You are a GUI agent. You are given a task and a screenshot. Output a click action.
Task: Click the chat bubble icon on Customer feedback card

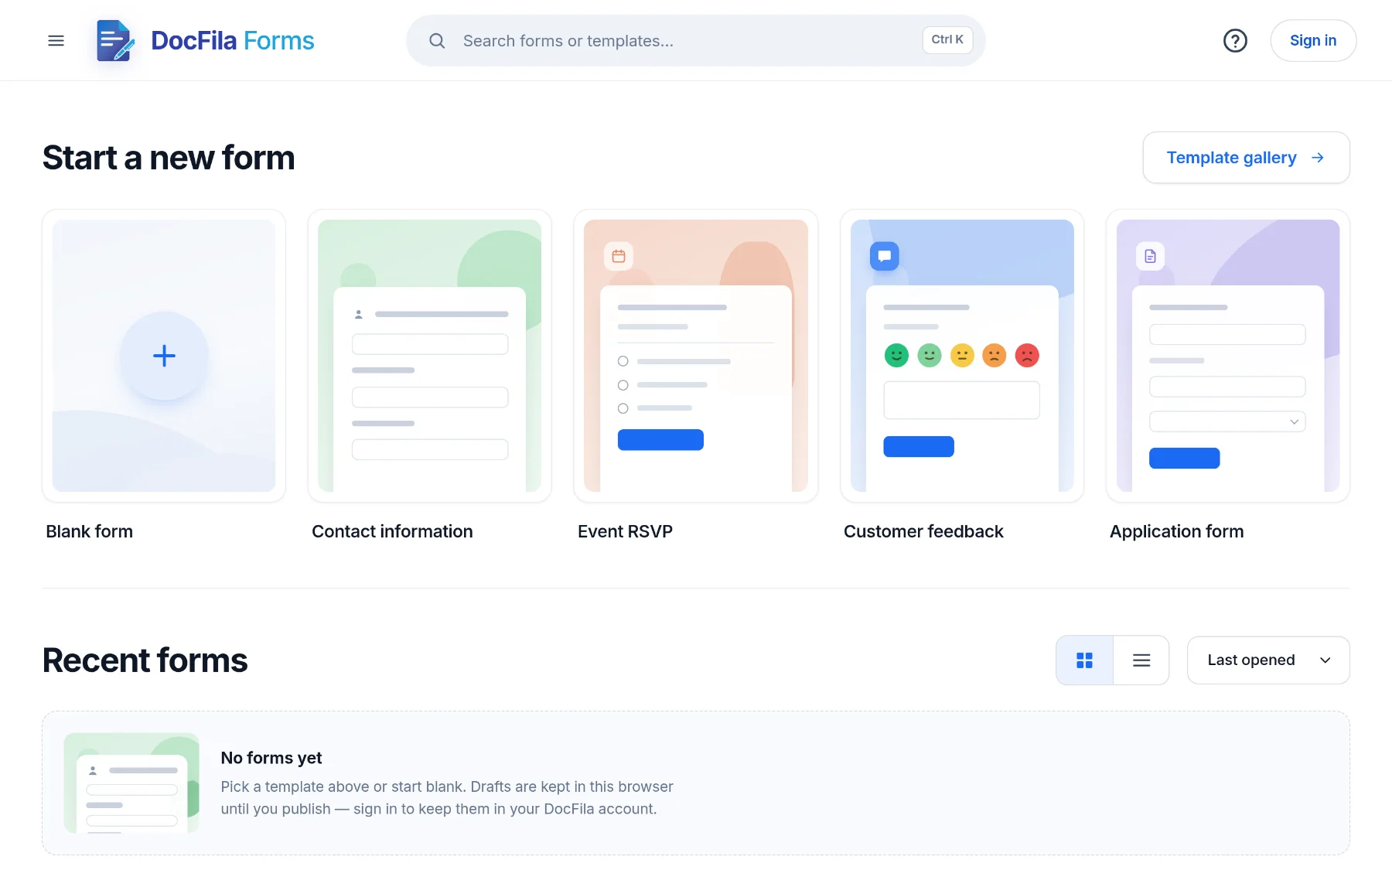885,256
